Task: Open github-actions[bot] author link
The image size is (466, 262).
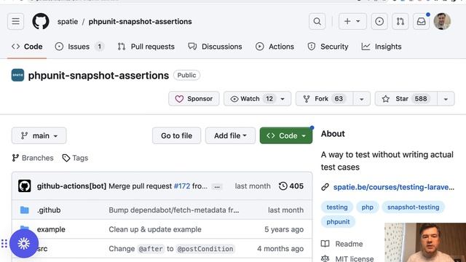Action: tap(71, 186)
